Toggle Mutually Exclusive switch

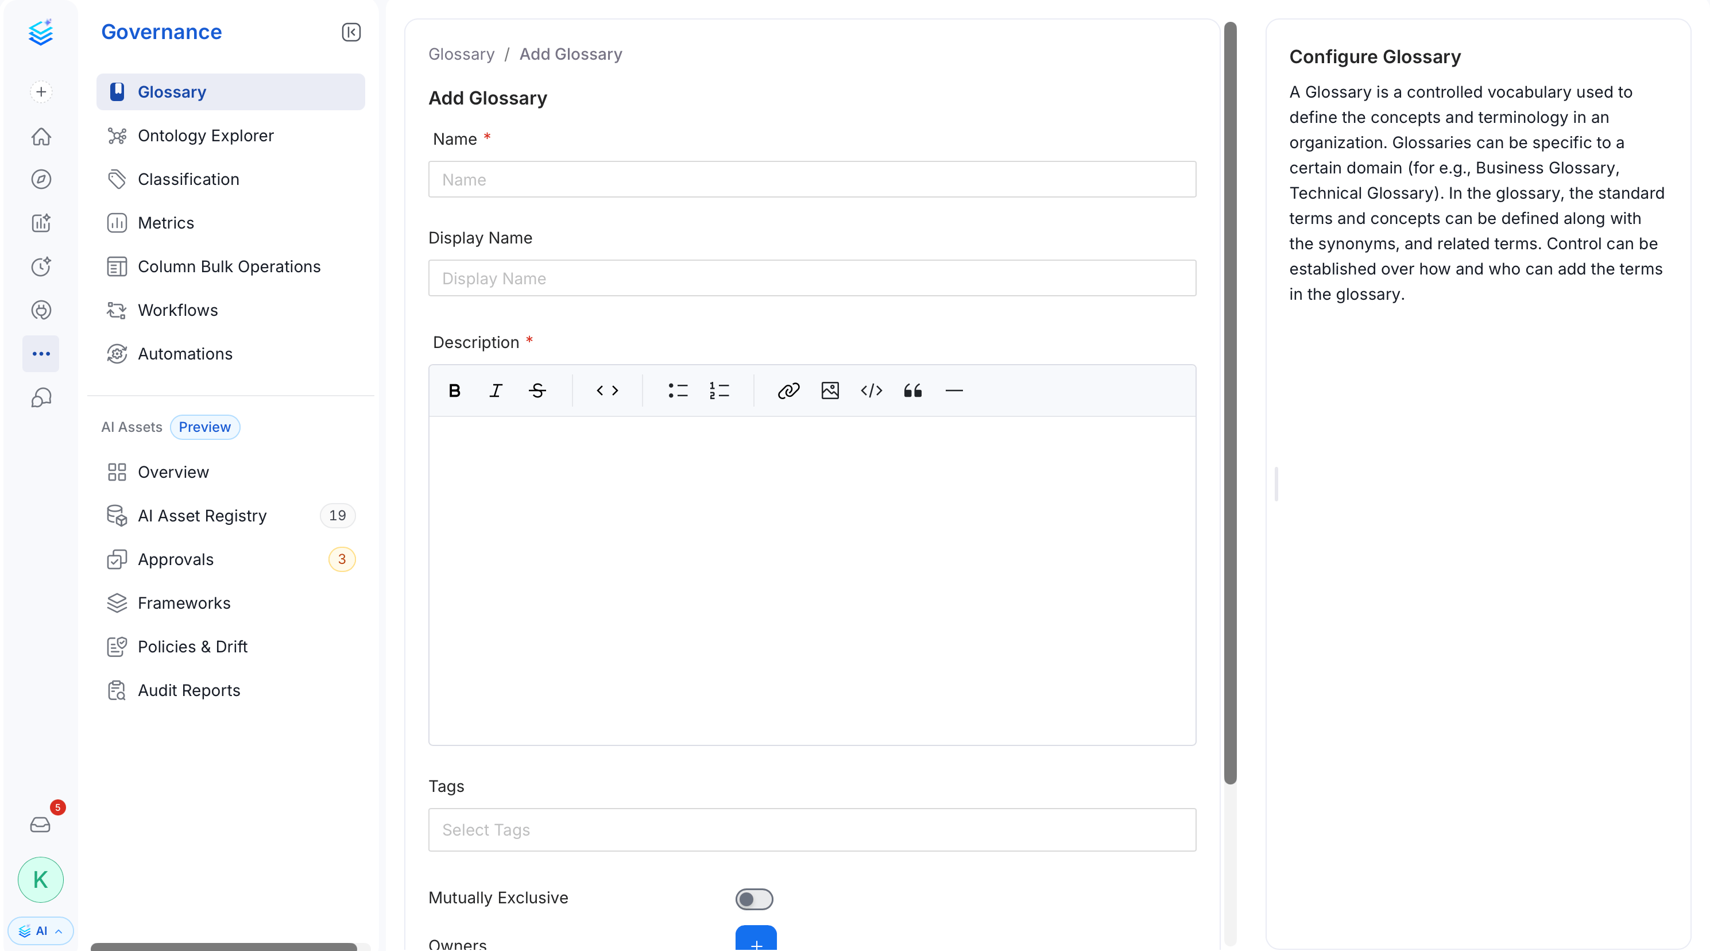754,899
